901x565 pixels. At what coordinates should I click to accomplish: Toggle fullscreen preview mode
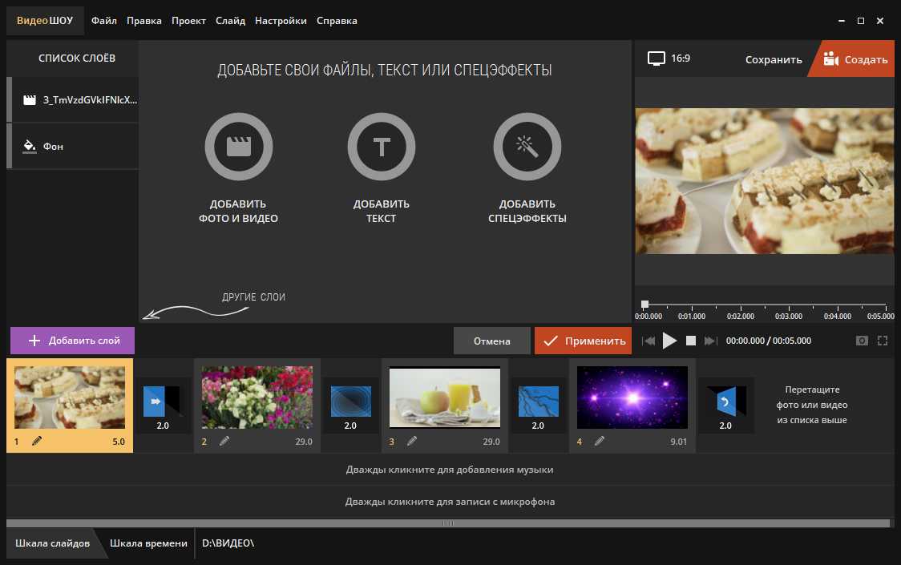pos(883,341)
